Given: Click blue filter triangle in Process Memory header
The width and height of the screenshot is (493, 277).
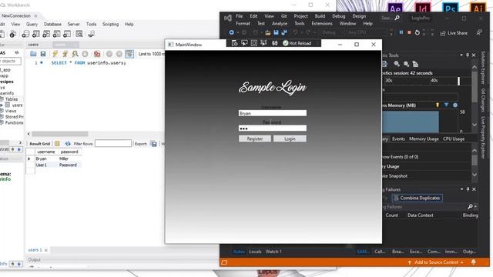Looking at the screenshot, I should [x=446, y=105].
